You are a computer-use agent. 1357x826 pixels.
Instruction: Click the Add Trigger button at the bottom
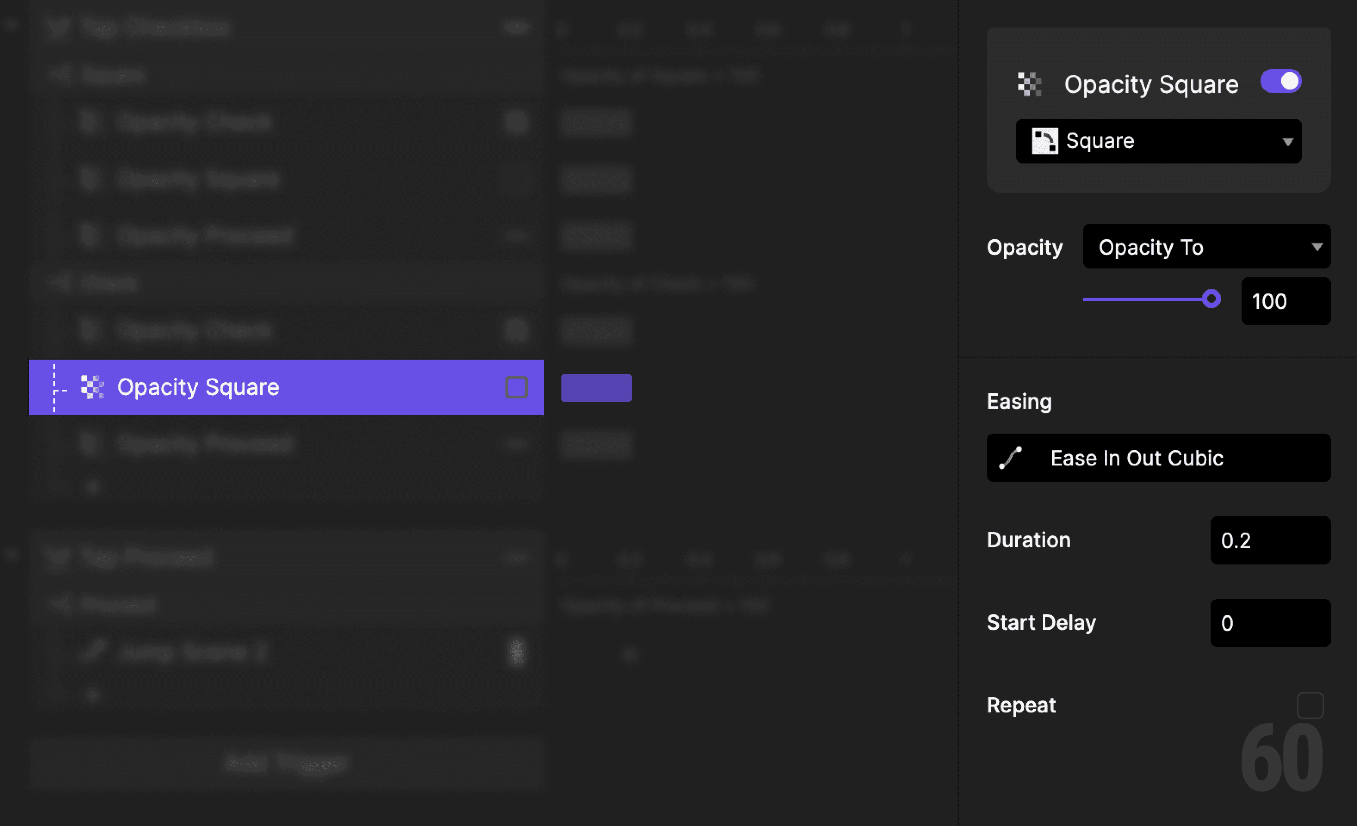click(286, 763)
